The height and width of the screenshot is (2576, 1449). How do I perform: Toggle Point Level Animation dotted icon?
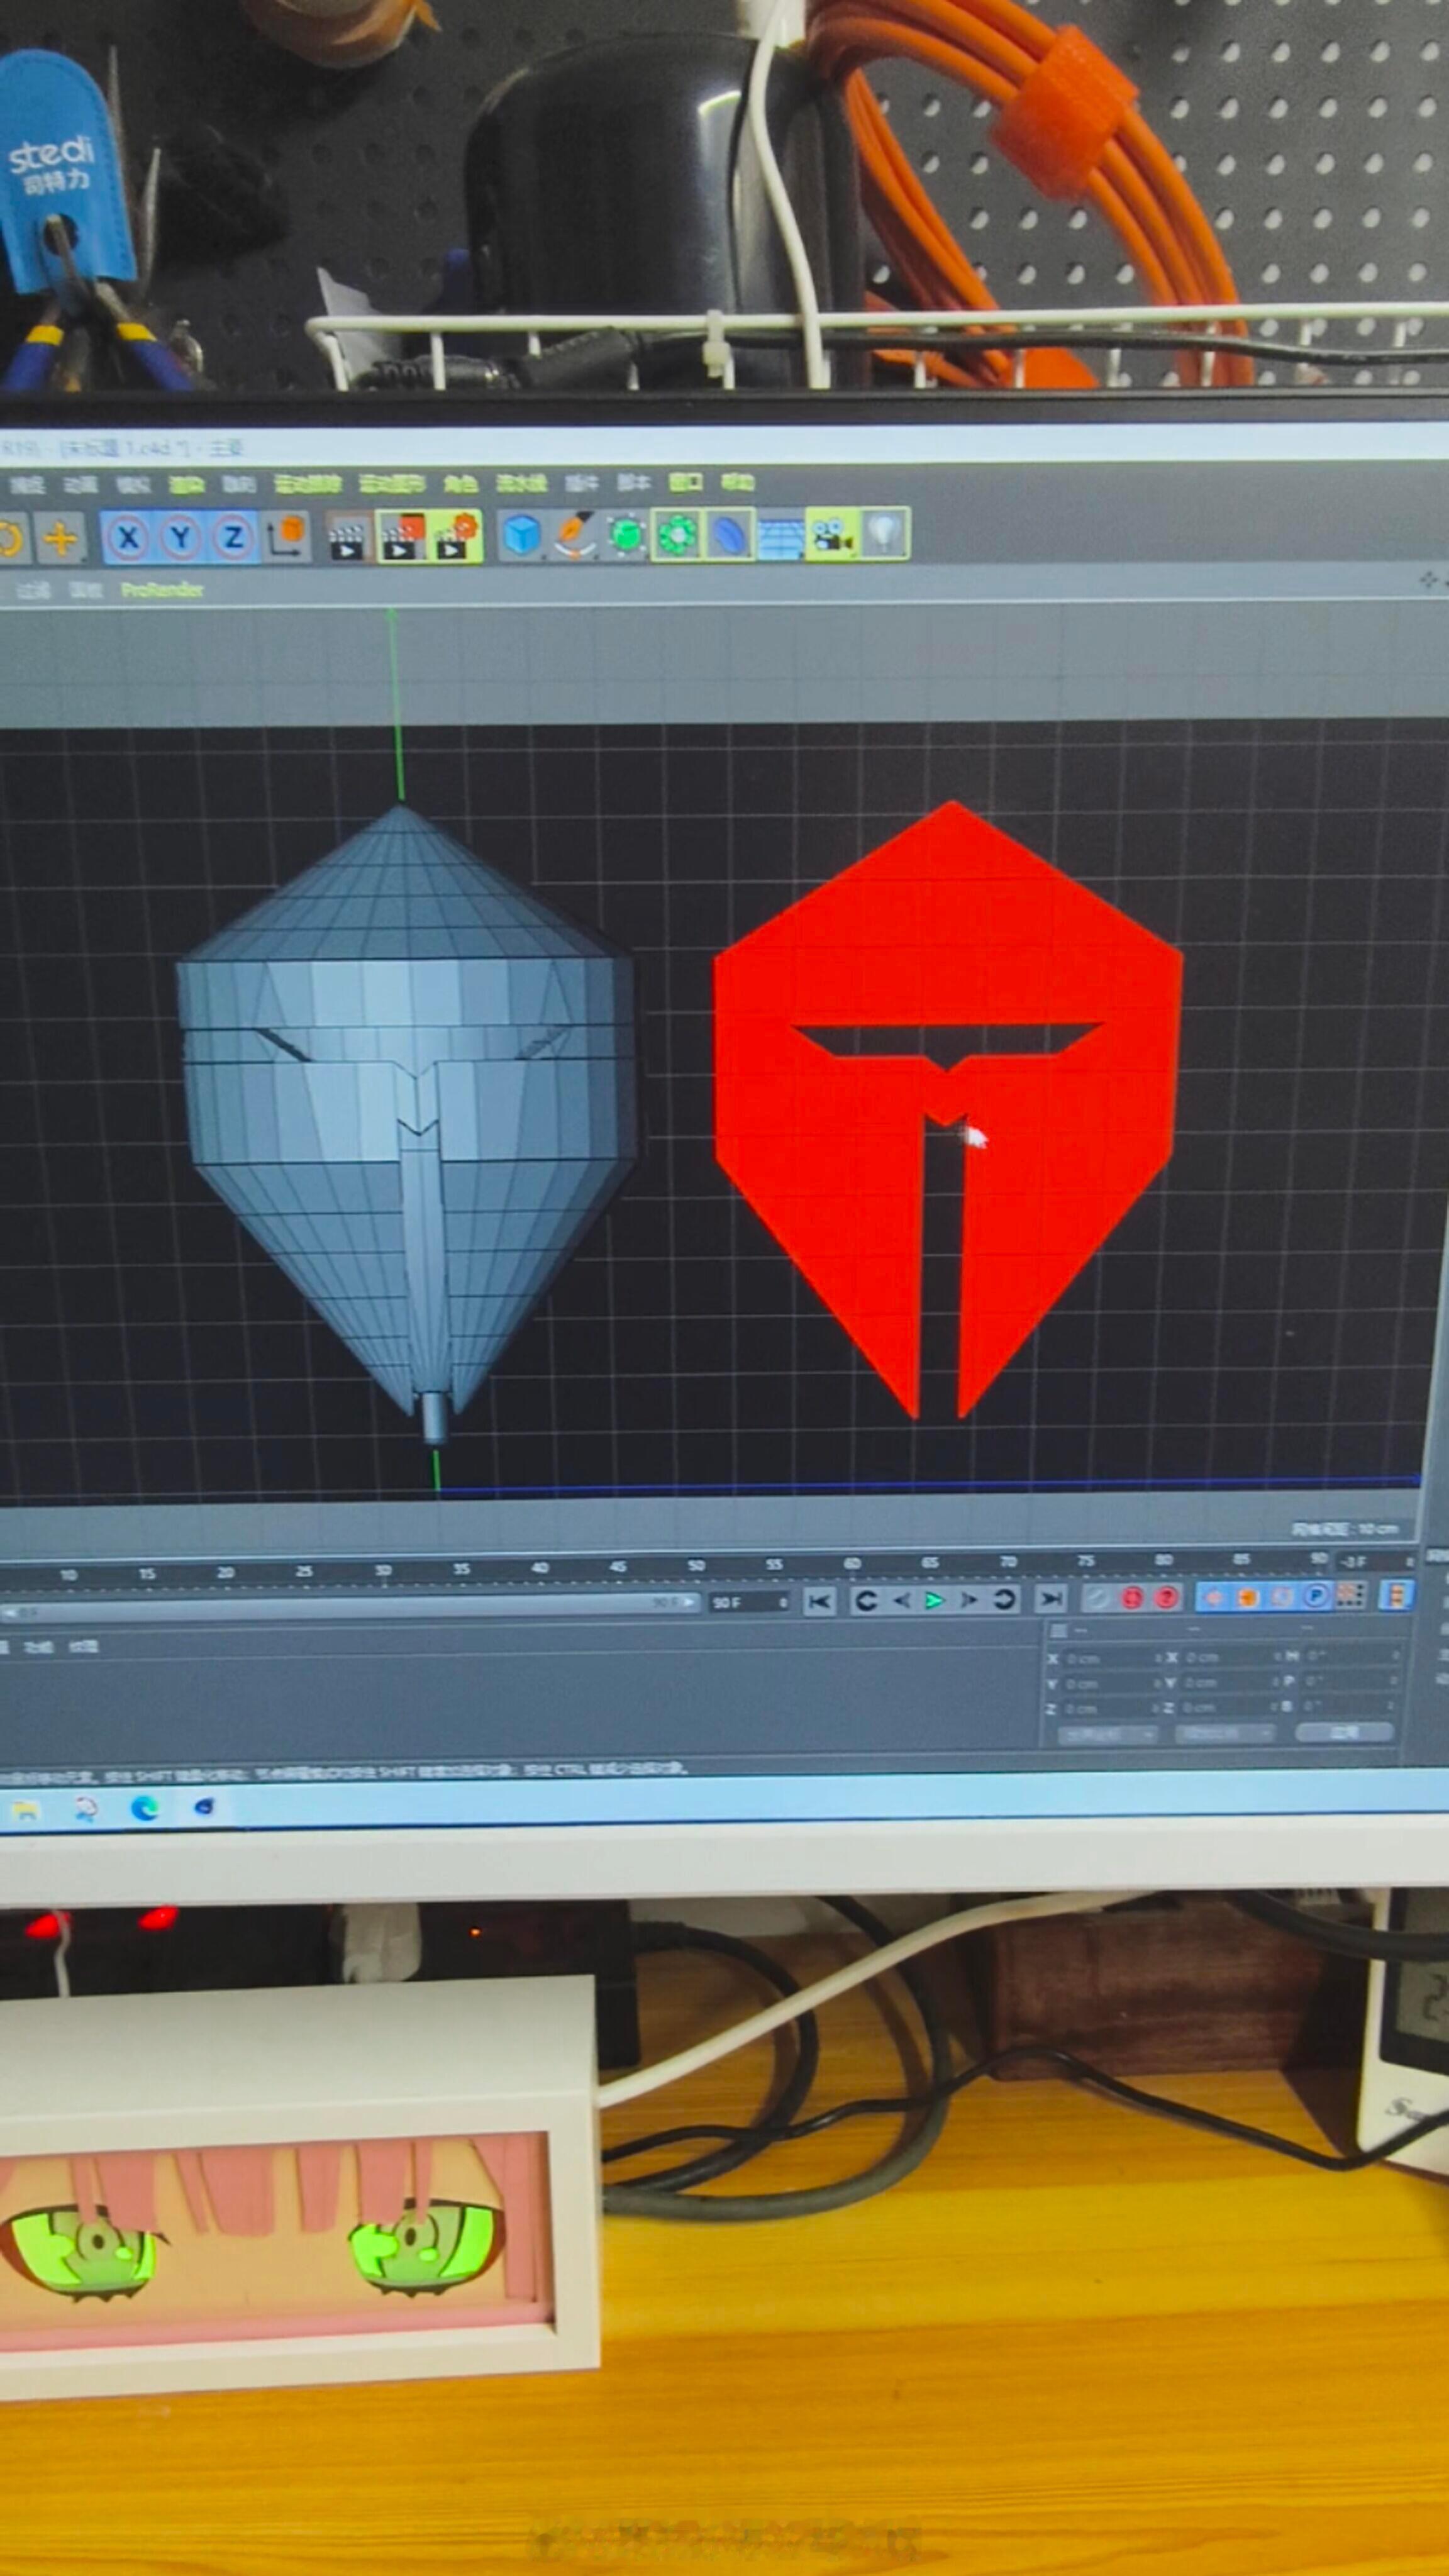1351,1594
